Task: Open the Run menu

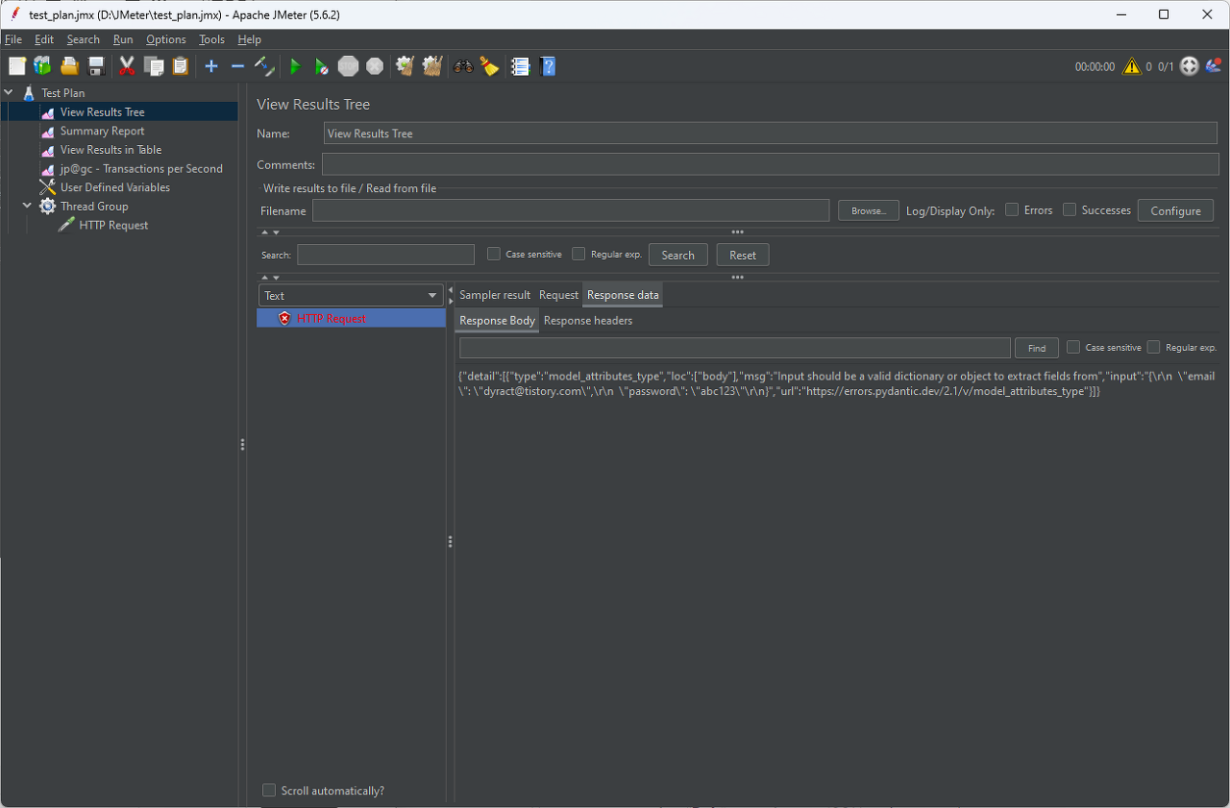Action: coord(123,39)
